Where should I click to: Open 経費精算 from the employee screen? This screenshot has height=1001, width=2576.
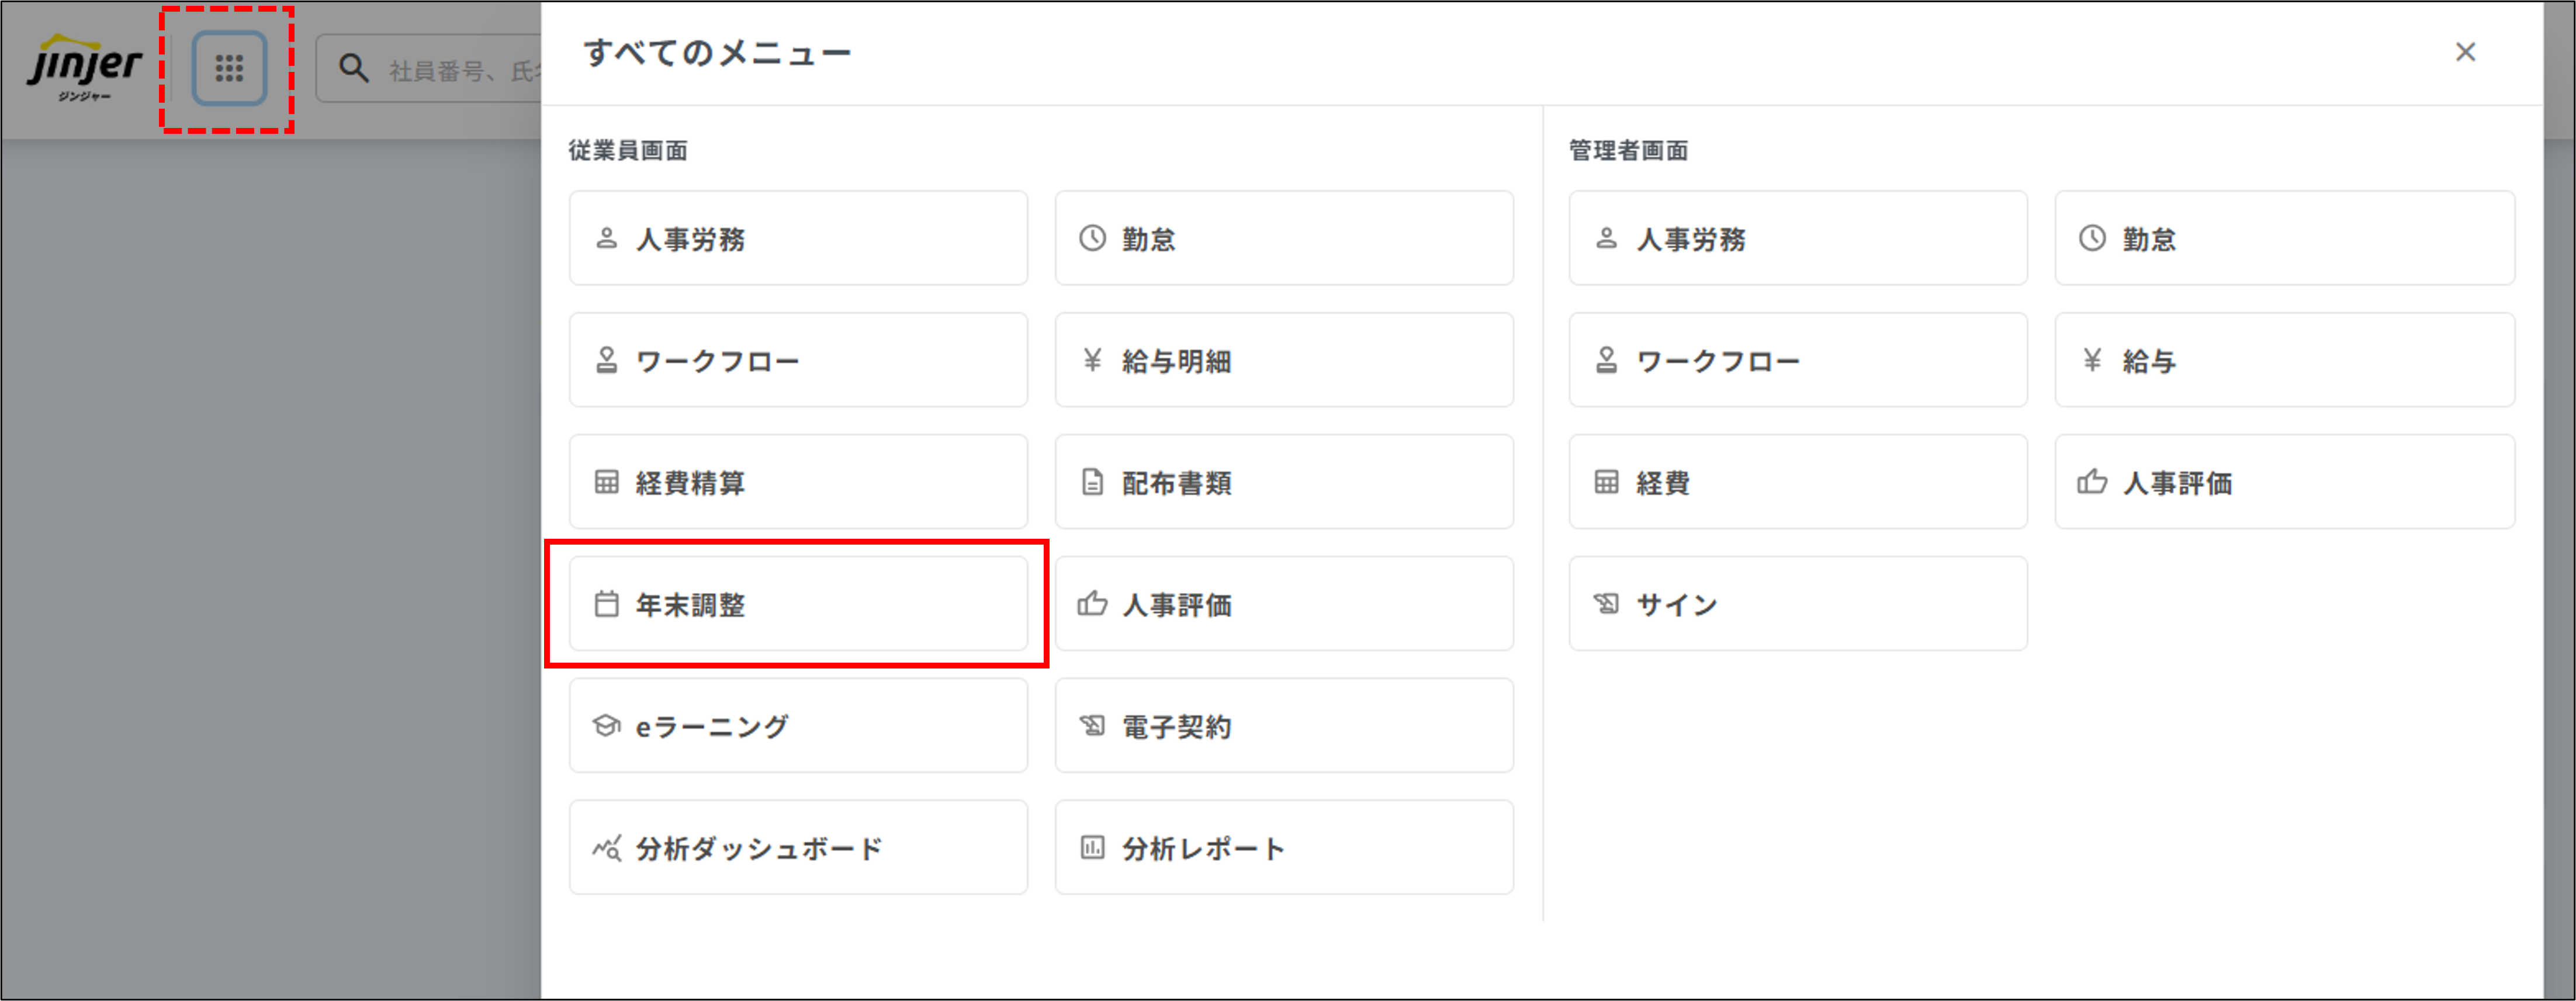(797, 482)
